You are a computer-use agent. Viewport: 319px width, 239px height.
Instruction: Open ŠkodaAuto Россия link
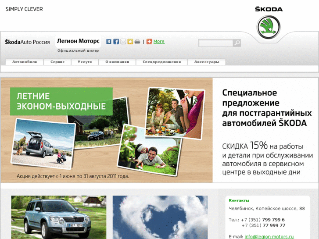click(x=28, y=42)
